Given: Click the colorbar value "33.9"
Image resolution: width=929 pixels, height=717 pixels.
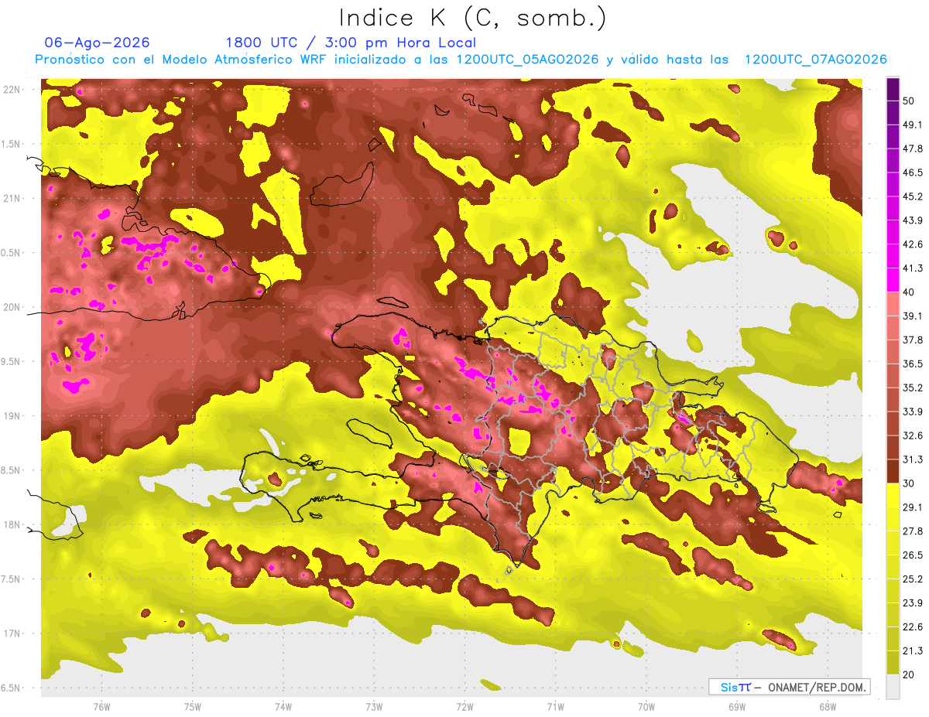Looking at the screenshot, I should click(912, 411).
